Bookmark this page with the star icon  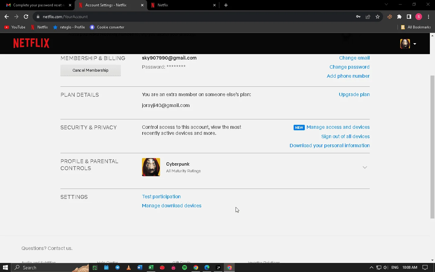[378, 17]
